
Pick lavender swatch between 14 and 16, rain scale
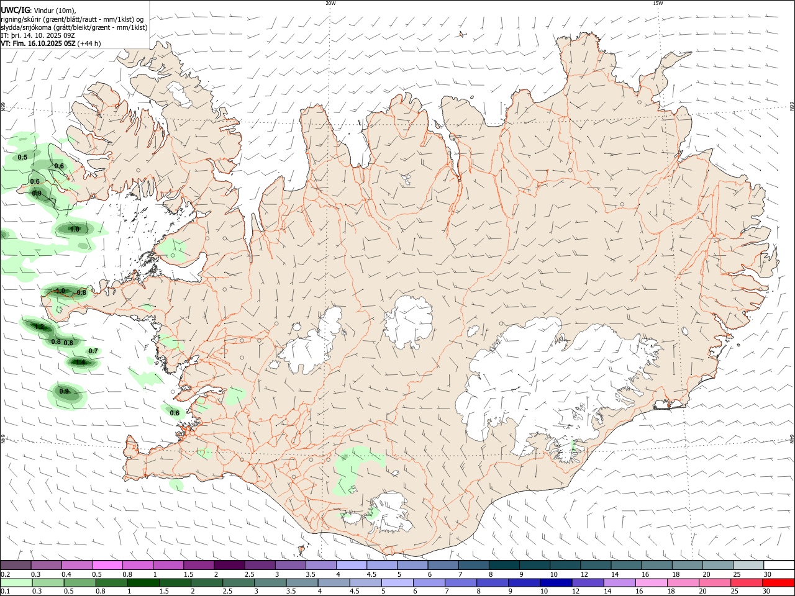[x=619, y=582]
